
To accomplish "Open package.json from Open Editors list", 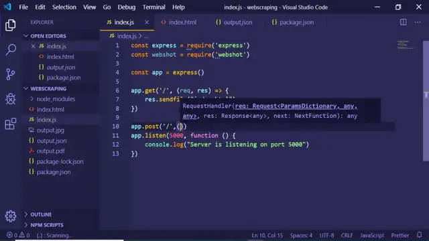I will click(64, 78).
